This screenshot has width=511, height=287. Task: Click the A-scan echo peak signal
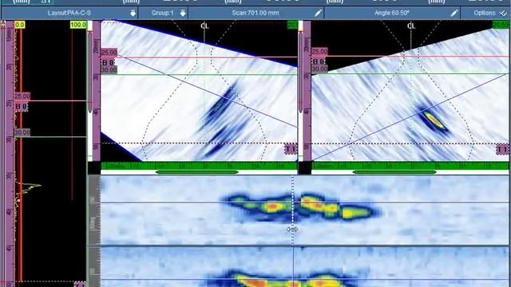31,187
